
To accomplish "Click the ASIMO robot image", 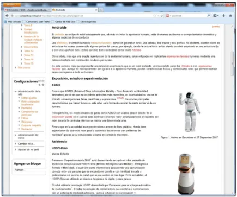I will (x=190, y=112).
